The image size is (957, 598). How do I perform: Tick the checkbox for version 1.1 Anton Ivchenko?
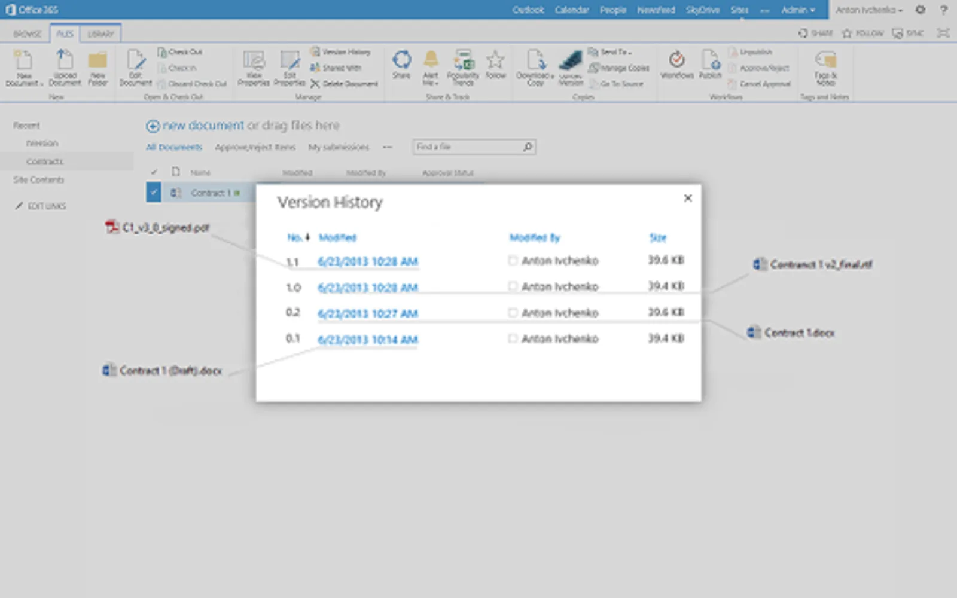click(513, 260)
